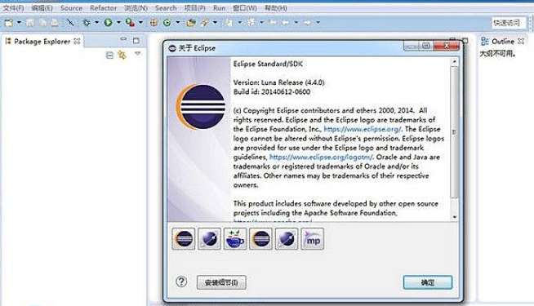Click the New wizard toolbar icon
The height and width of the screenshot is (306, 534).
pos(8,23)
